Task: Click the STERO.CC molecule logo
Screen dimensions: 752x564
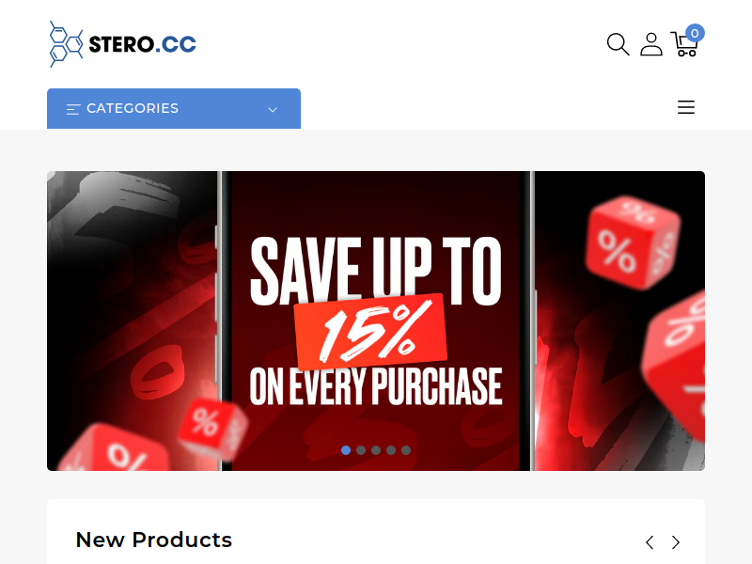Action: (x=66, y=44)
